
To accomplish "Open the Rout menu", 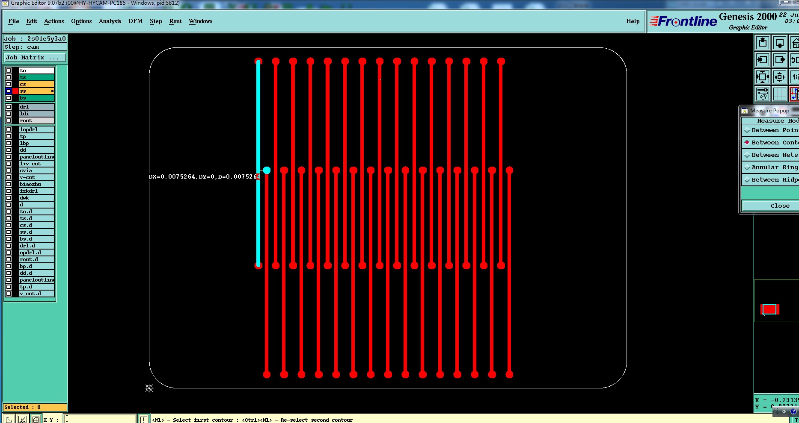I will (175, 21).
